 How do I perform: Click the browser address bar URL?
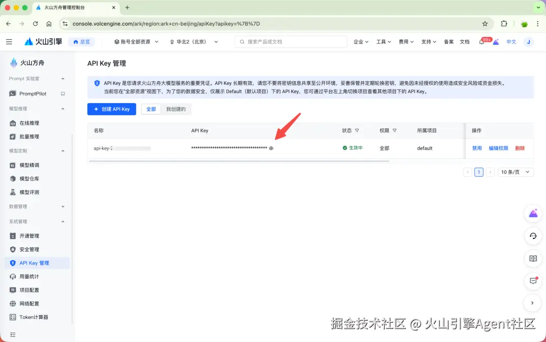[166, 24]
